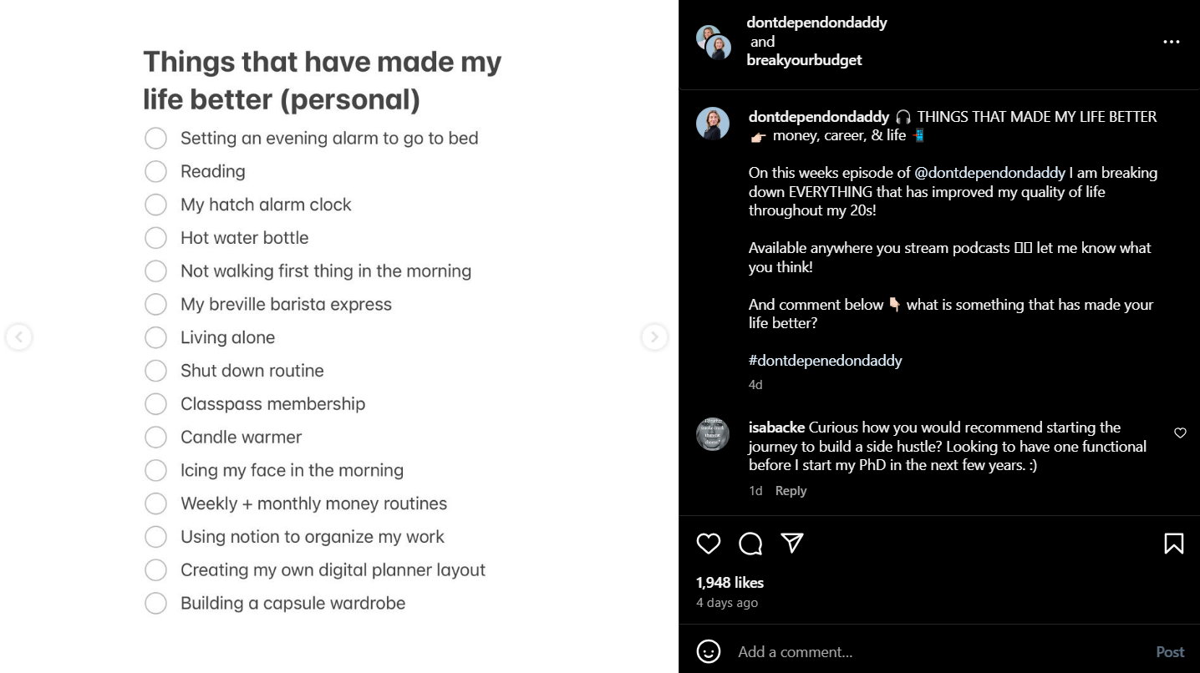Check the circle beside Hot water bottle
The width and height of the screenshot is (1200, 673).
pos(155,237)
